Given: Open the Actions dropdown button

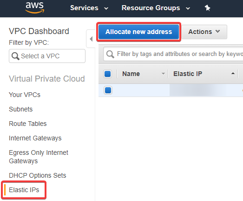Looking at the screenshot, I should pyautogui.click(x=204, y=32).
